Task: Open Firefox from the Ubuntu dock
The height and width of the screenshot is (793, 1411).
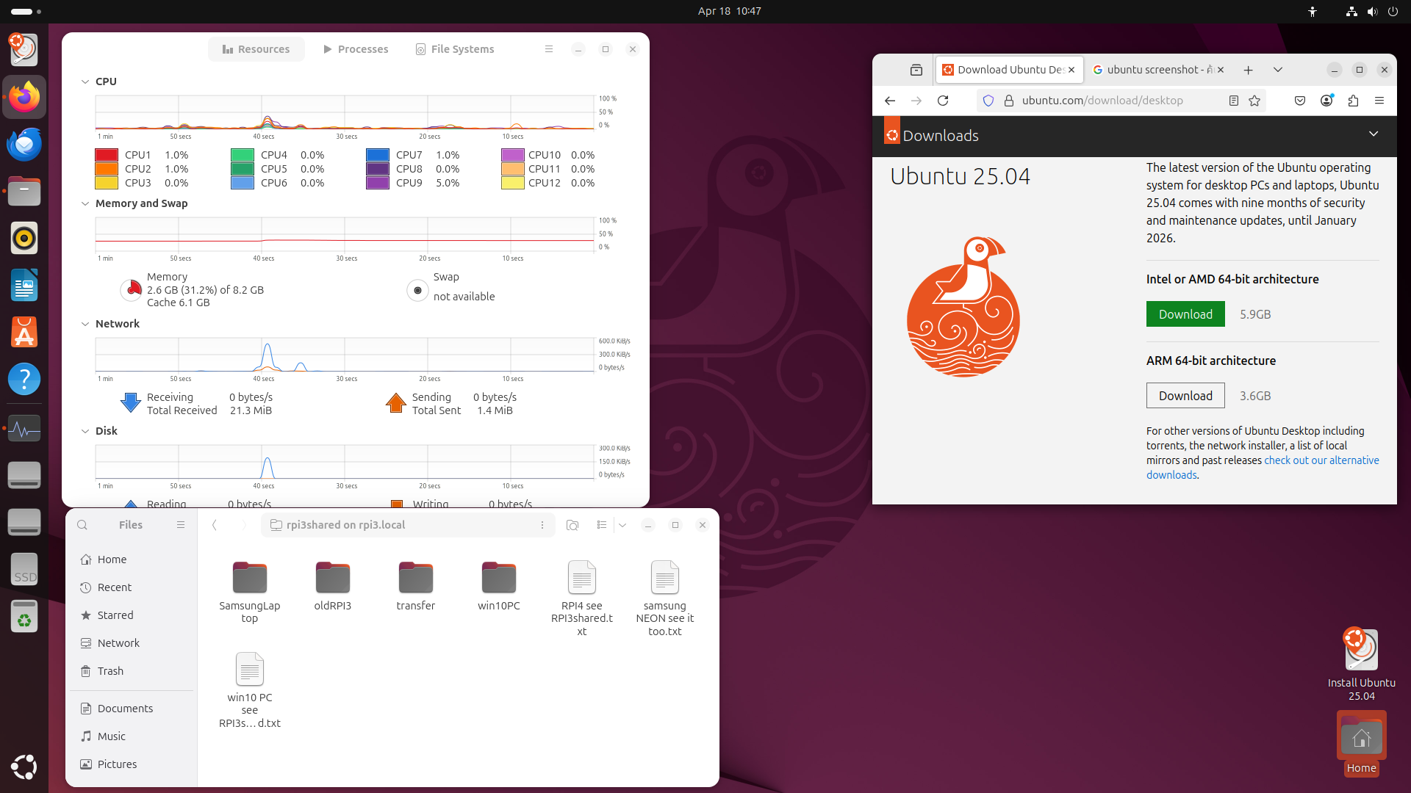Action: tap(24, 97)
